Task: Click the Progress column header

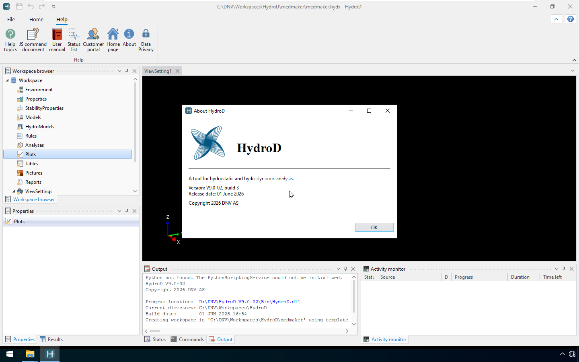Action: [x=480, y=277]
